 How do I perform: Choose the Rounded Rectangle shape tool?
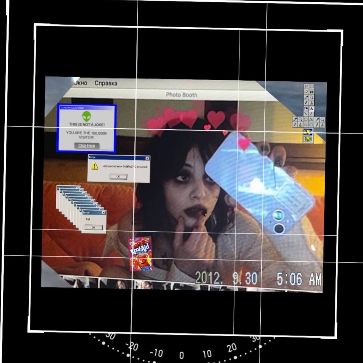(x=311, y=125)
